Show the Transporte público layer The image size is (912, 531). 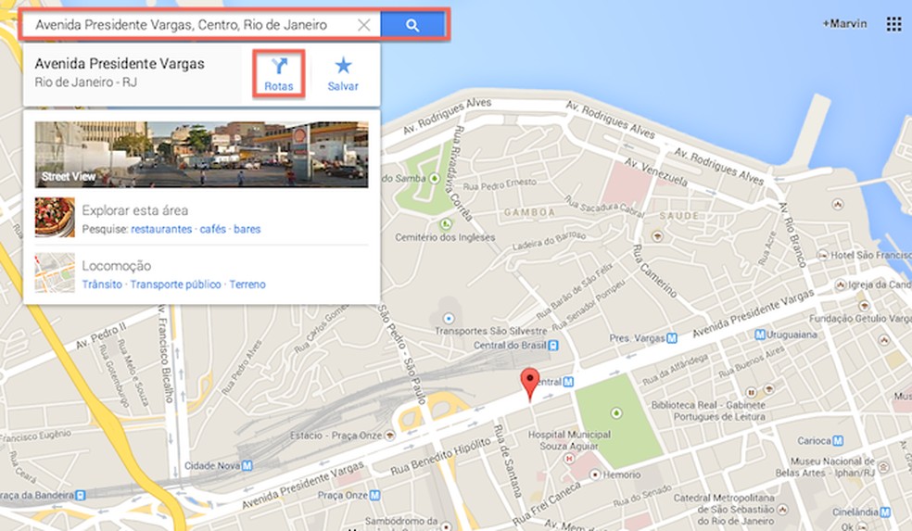[x=176, y=284]
